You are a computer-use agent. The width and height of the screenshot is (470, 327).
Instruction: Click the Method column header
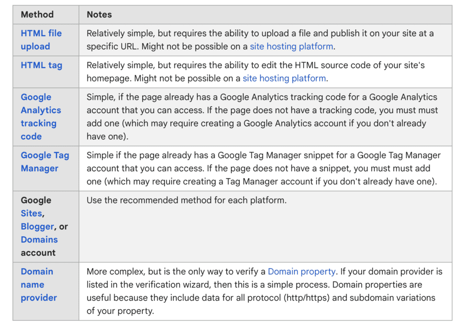click(37, 15)
